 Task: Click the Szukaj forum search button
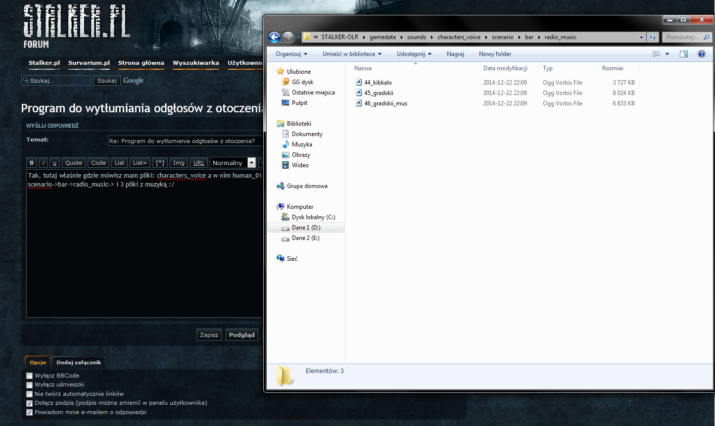click(107, 80)
